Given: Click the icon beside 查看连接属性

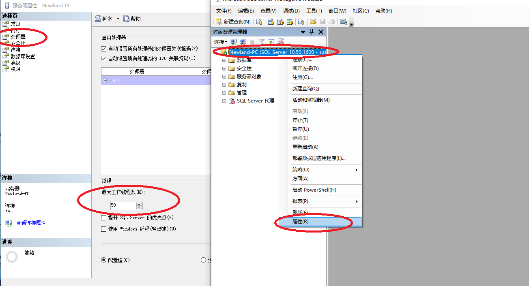Looking at the screenshot, I should point(9,223).
